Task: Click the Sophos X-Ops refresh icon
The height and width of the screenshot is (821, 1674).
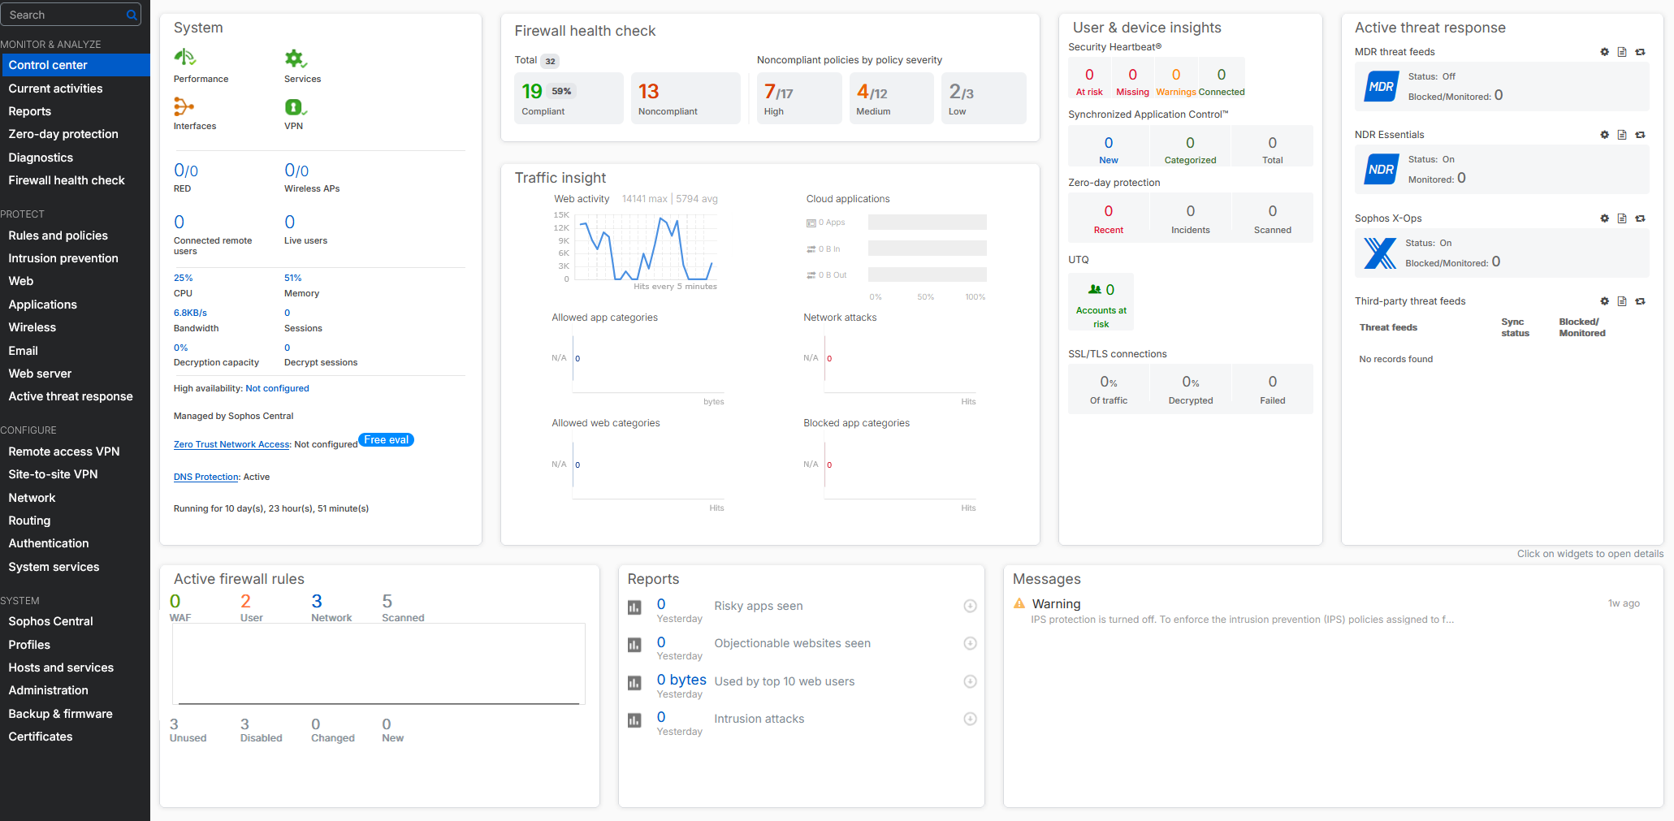Action: (1640, 218)
